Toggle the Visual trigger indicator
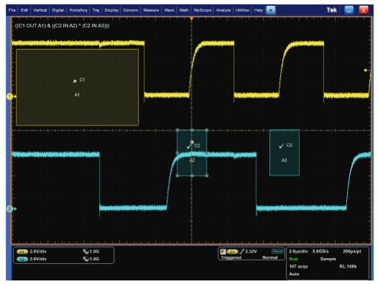 [x=277, y=252]
